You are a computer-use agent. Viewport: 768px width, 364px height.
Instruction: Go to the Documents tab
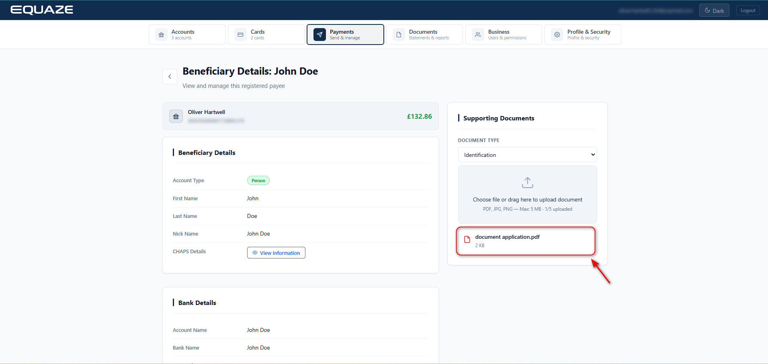tap(424, 35)
